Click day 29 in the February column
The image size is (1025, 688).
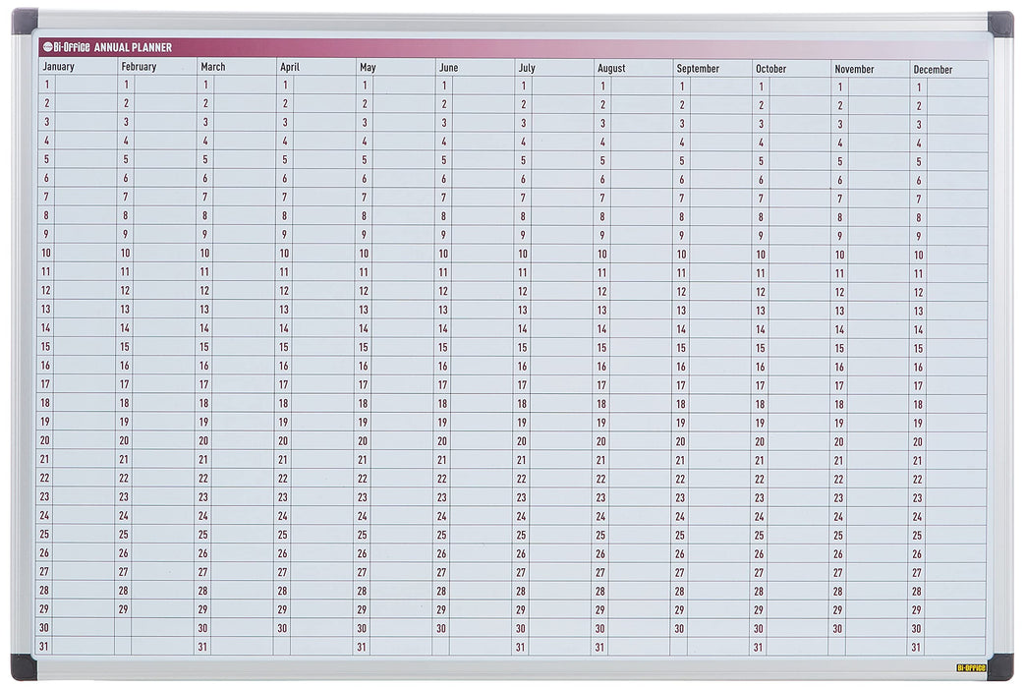tap(122, 609)
